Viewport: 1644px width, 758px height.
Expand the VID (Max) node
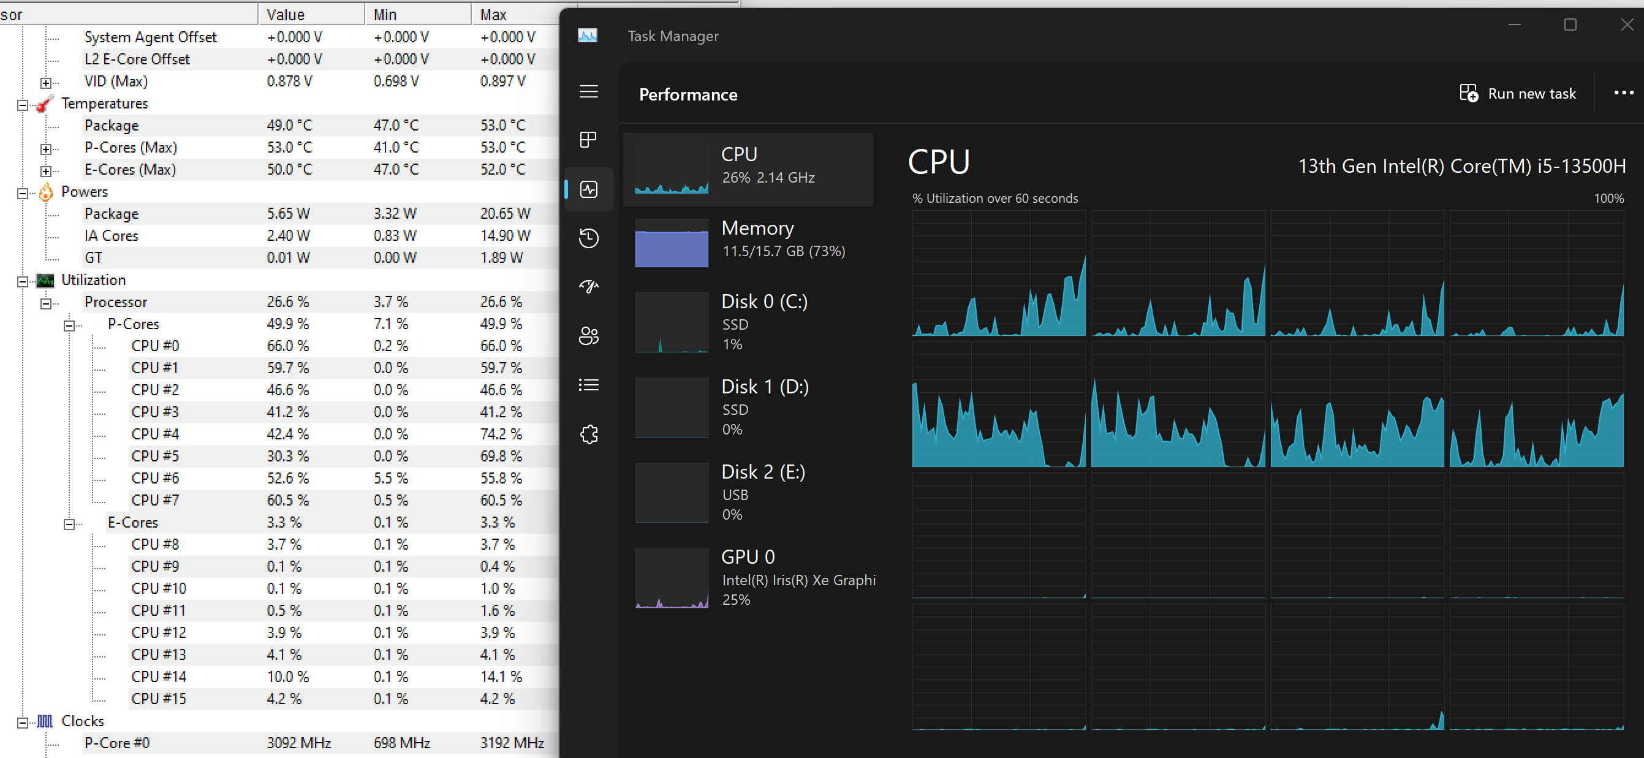pos(46,83)
